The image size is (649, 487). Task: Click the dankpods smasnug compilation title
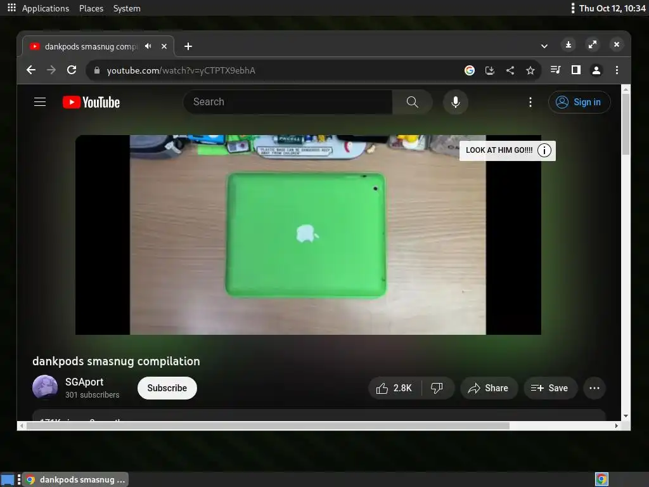117,361
